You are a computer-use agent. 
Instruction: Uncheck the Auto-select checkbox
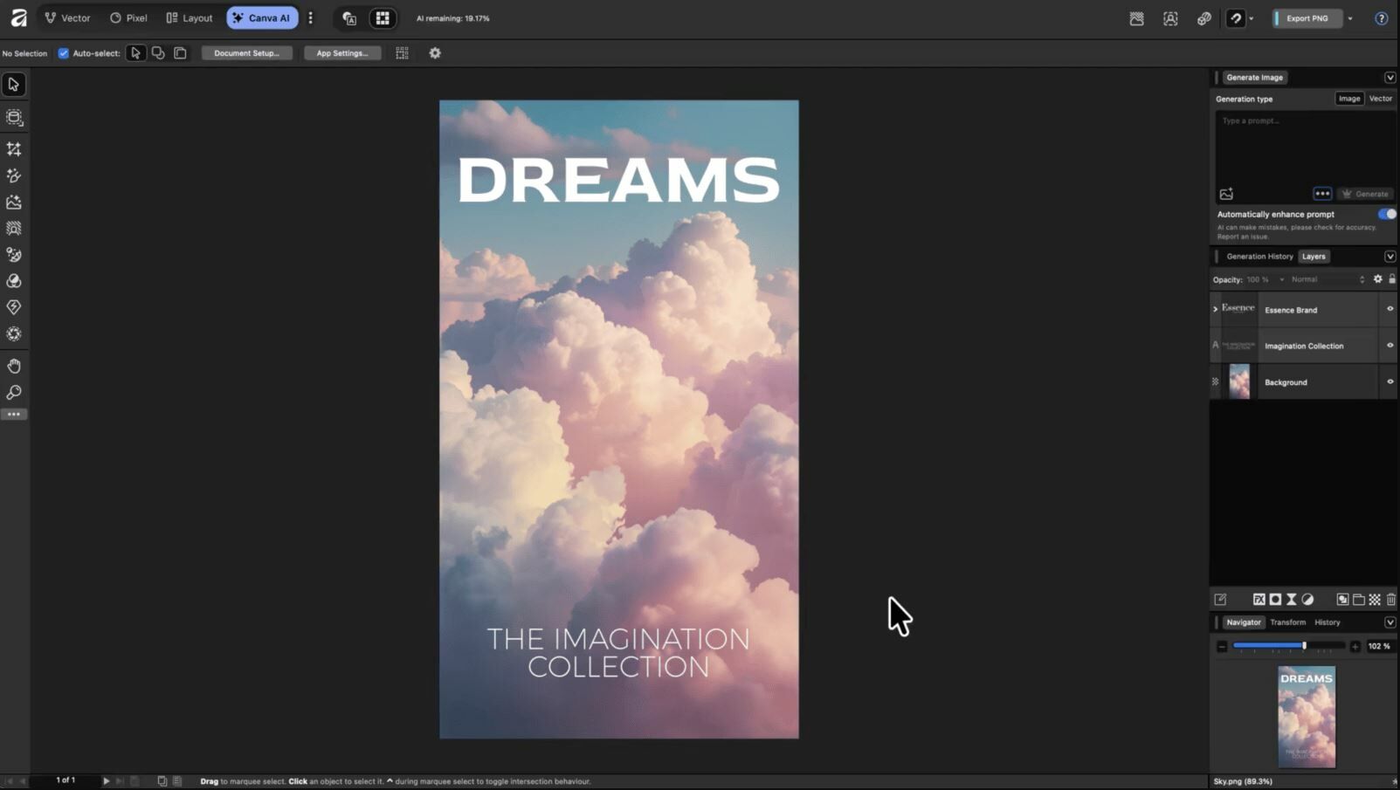63,53
